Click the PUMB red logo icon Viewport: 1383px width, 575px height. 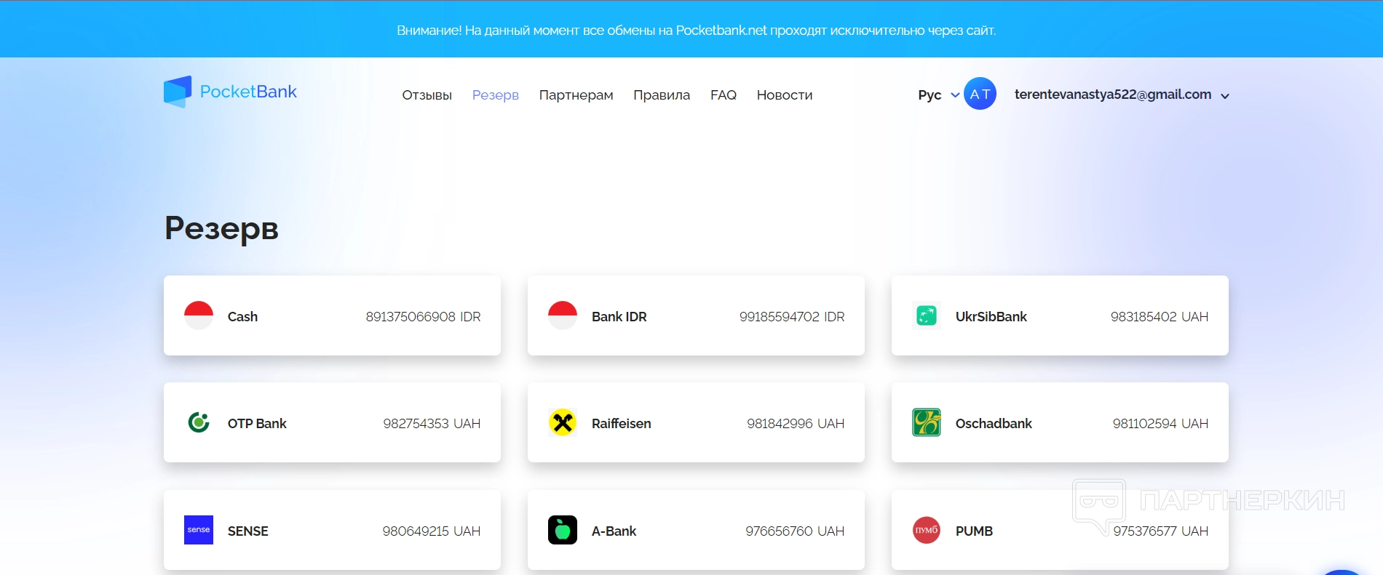pyautogui.click(x=927, y=530)
